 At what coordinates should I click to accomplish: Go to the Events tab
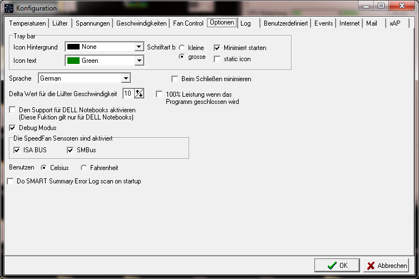coord(323,23)
